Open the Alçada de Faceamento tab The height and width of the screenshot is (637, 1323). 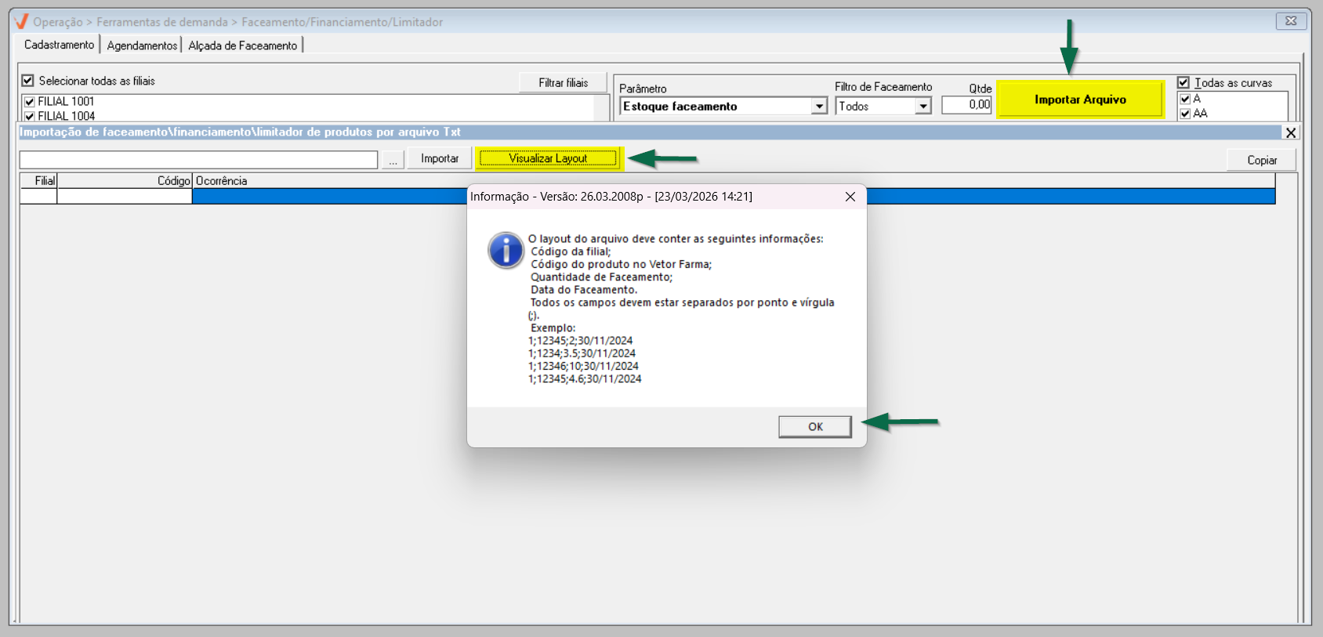pos(243,45)
